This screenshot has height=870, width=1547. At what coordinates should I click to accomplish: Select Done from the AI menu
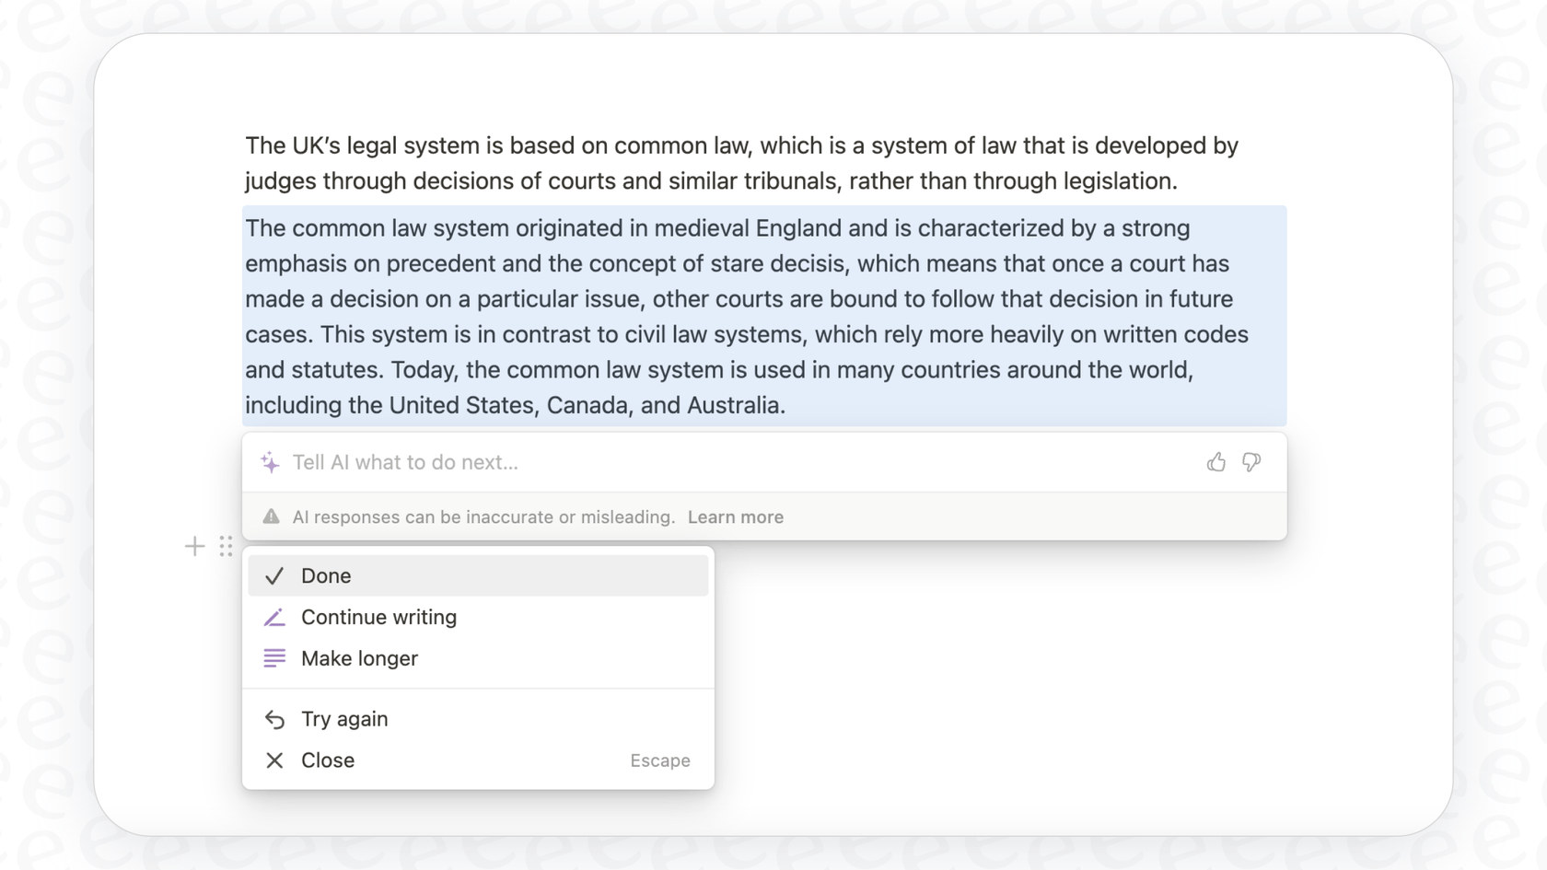click(x=326, y=575)
